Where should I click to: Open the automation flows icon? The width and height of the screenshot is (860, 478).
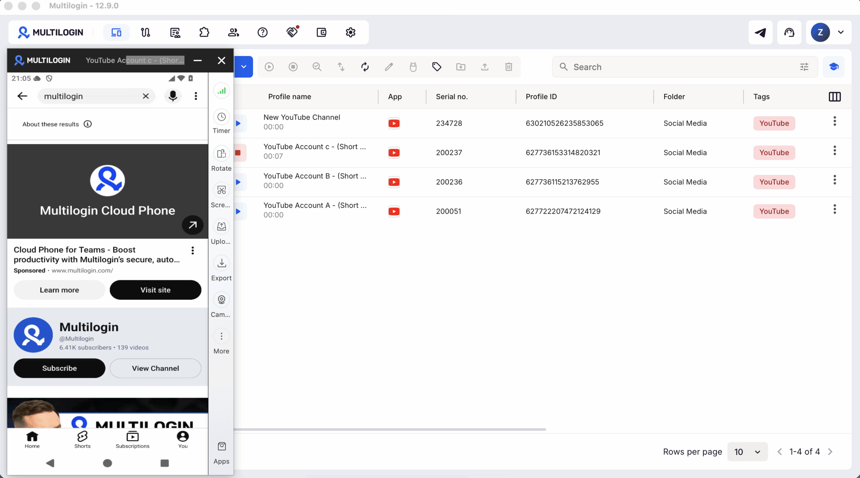click(145, 32)
